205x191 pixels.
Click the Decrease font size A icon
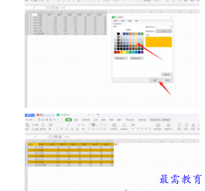[83, 125]
